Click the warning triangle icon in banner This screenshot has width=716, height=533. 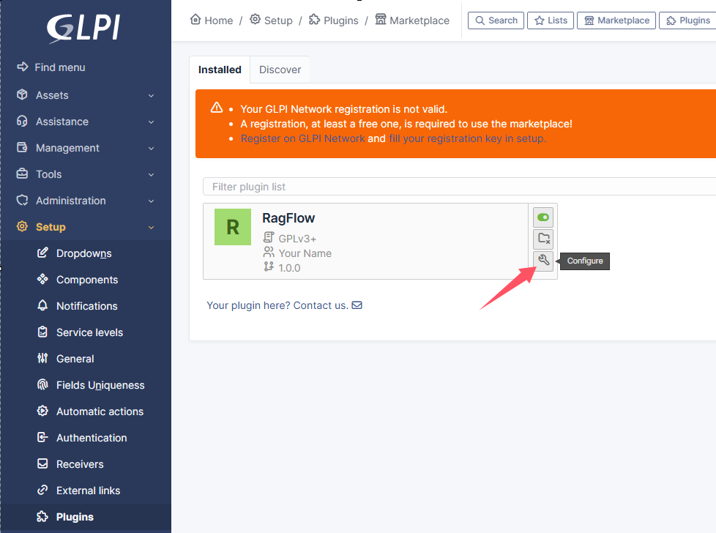(x=217, y=108)
